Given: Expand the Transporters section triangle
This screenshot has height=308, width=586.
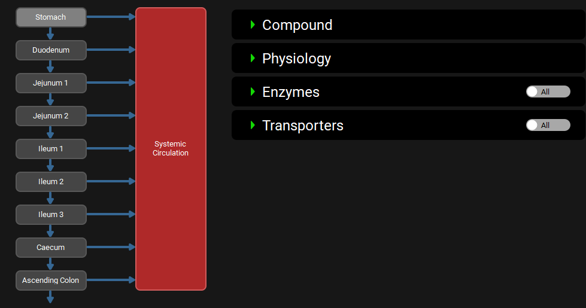Looking at the screenshot, I should coord(253,125).
